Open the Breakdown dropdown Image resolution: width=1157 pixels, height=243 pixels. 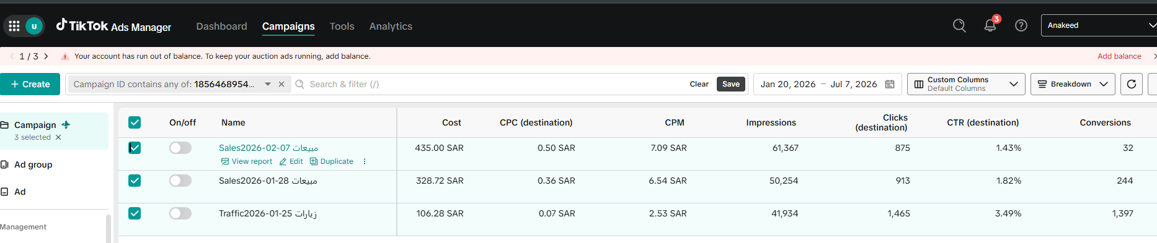[1073, 84]
